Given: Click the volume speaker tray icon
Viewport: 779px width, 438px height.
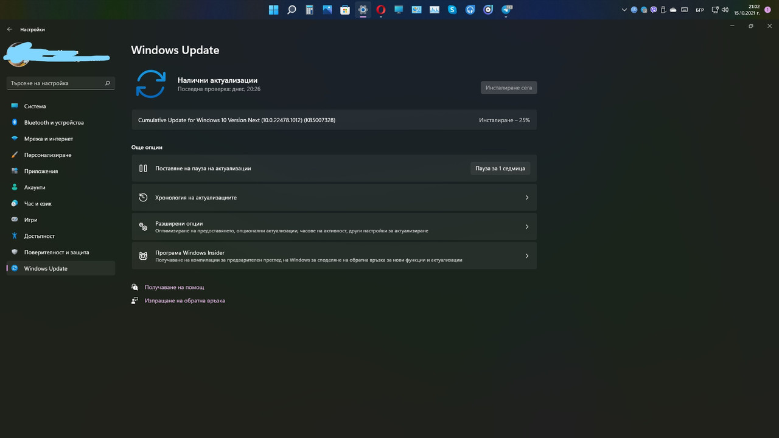Looking at the screenshot, I should (x=724, y=10).
